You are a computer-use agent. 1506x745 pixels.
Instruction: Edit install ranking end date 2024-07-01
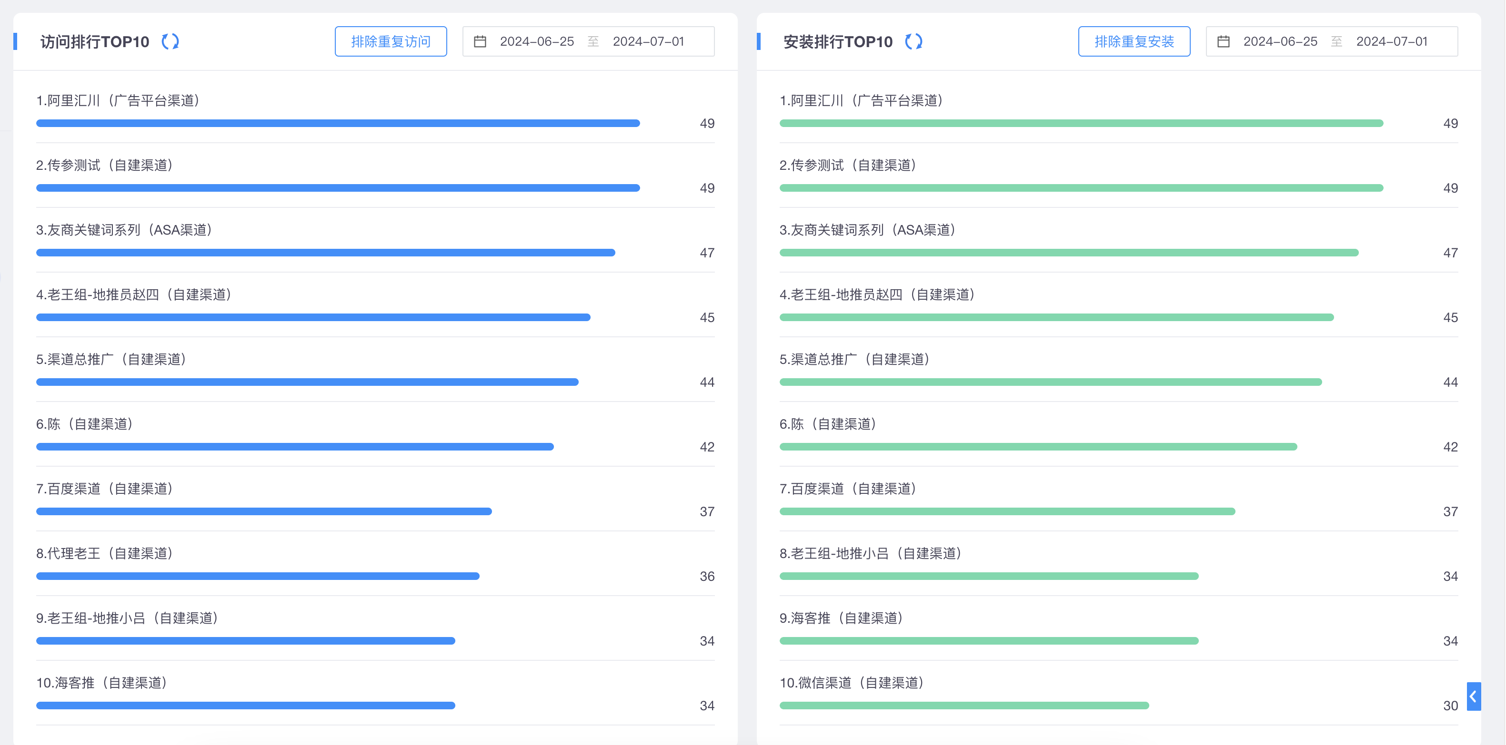pyautogui.click(x=1392, y=41)
